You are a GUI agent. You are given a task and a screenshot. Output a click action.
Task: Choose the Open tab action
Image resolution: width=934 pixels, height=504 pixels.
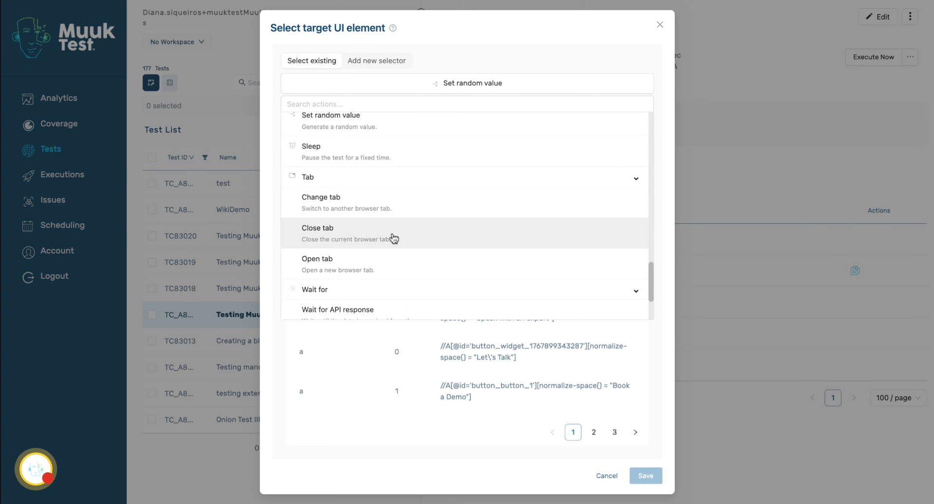[465, 264]
